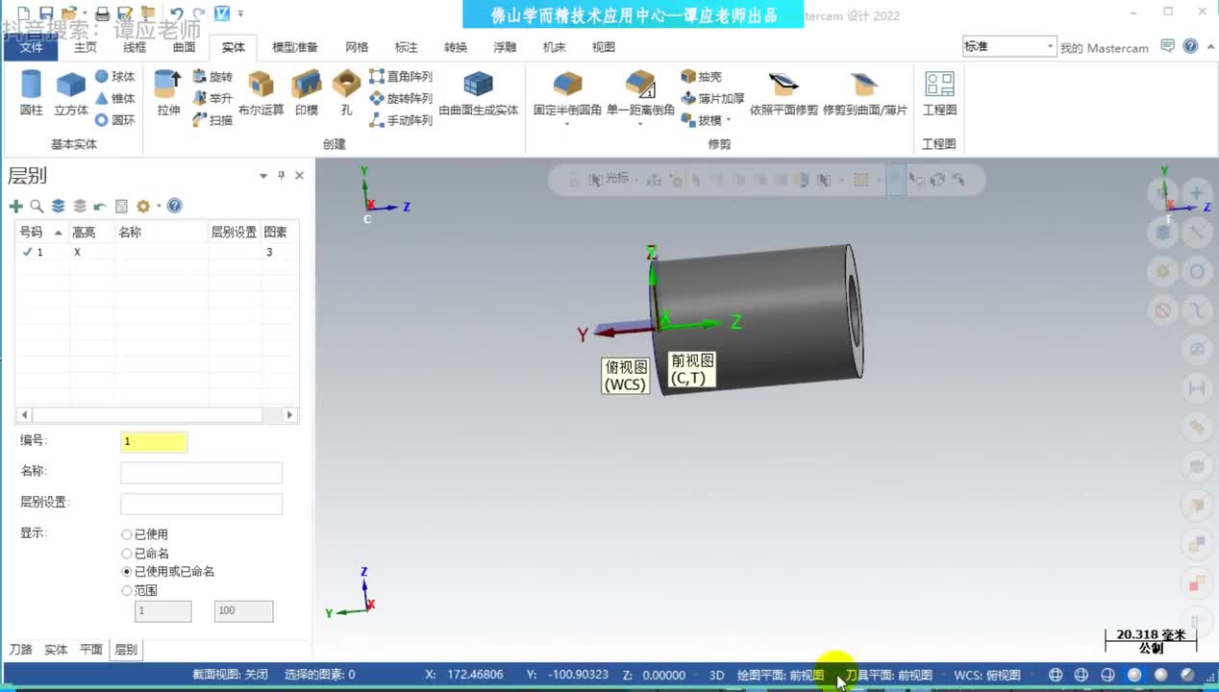Toggle 截面视图 section view status
This screenshot has height=692, width=1219.
click(230, 675)
